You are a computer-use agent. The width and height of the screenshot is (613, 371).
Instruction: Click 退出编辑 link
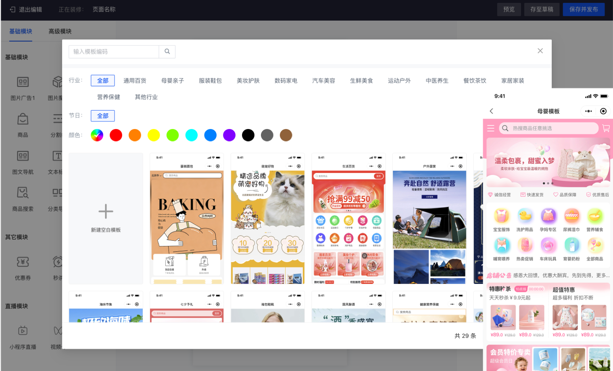(x=30, y=9)
